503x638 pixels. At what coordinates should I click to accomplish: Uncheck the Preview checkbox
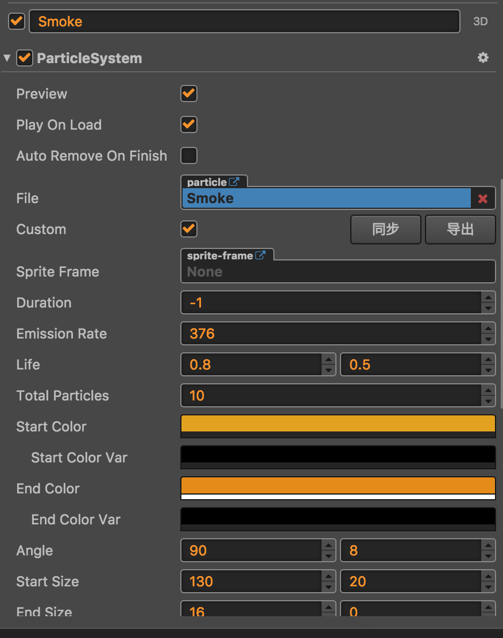click(x=189, y=94)
